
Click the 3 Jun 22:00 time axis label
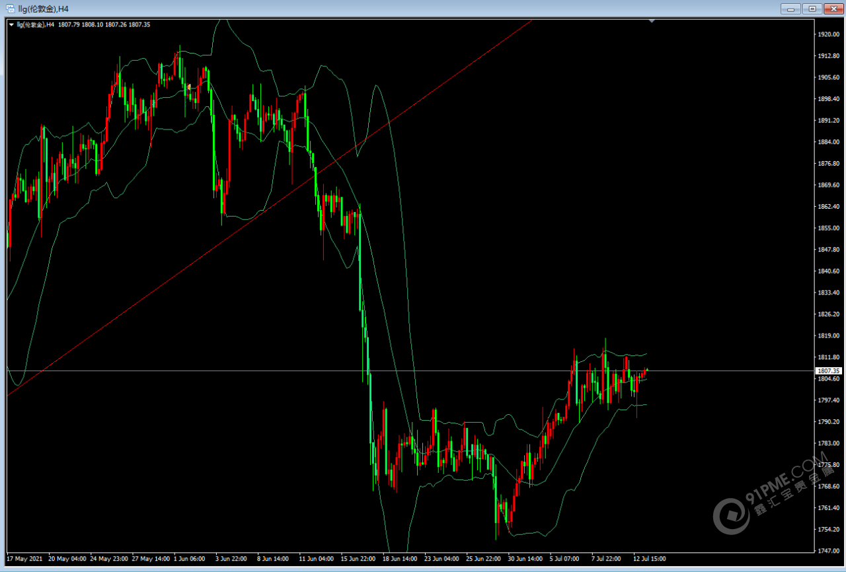coord(232,558)
